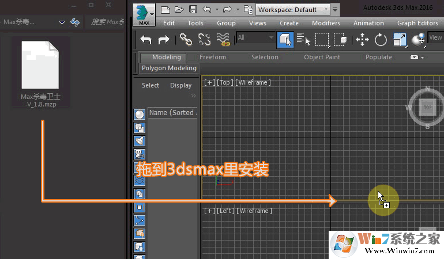This screenshot has width=444, height=259.
Task: Choose the Select and Move tool
Action: pyautogui.click(x=362, y=39)
